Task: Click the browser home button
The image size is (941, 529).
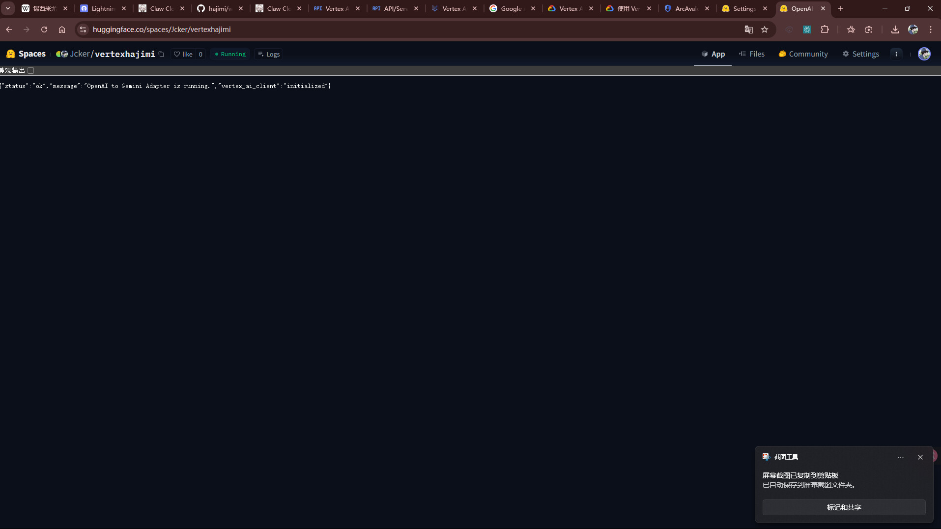Action: coord(62,29)
